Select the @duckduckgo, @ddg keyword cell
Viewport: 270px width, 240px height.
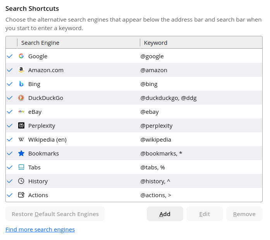169,98
